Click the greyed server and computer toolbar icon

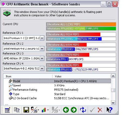(55, 110)
